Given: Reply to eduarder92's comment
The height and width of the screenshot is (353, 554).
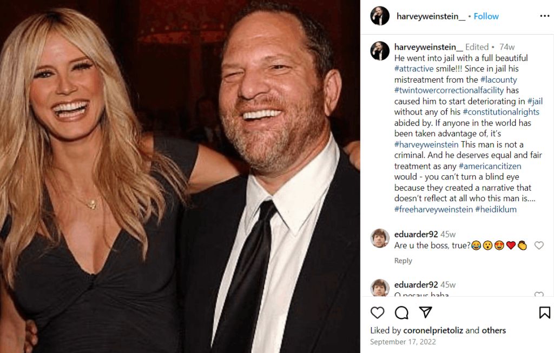Looking at the screenshot, I should pyautogui.click(x=403, y=261).
